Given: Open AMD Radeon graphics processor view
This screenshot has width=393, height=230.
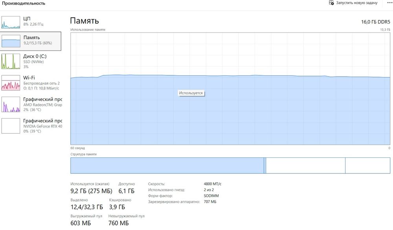Looking at the screenshot, I should click(x=31, y=104).
